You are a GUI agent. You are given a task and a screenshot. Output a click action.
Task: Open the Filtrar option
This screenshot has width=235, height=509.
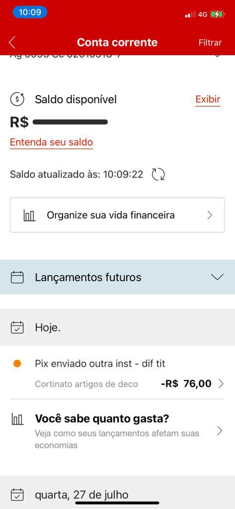tap(210, 43)
